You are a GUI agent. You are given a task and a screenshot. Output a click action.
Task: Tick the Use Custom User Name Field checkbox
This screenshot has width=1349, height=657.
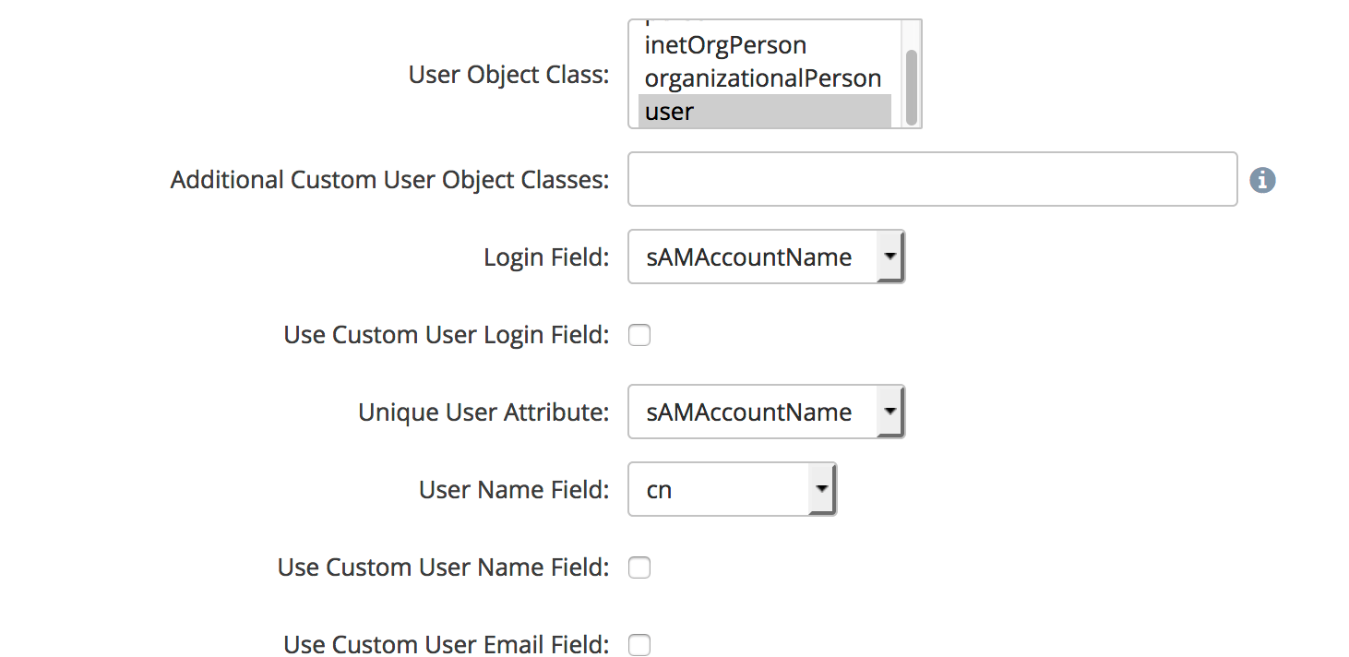(x=639, y=567)
